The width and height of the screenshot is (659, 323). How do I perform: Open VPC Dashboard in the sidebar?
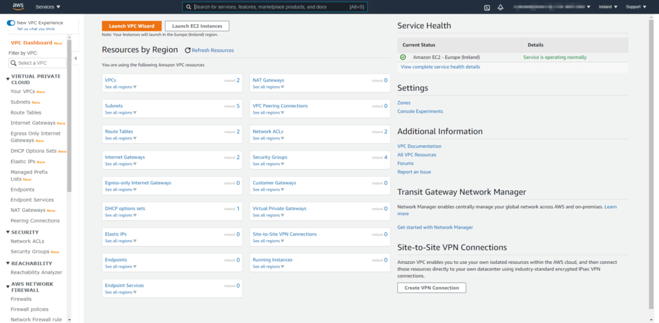point(32,43)
